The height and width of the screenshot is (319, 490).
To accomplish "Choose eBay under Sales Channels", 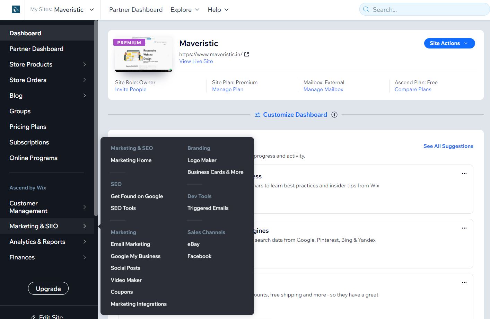I will pos(193,244).
